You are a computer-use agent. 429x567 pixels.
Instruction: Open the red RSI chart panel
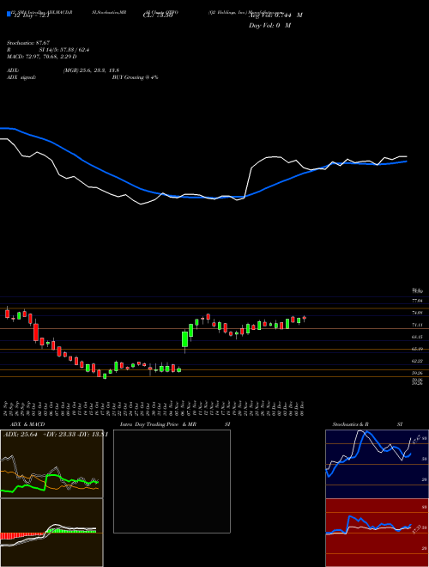click(377, 533)
